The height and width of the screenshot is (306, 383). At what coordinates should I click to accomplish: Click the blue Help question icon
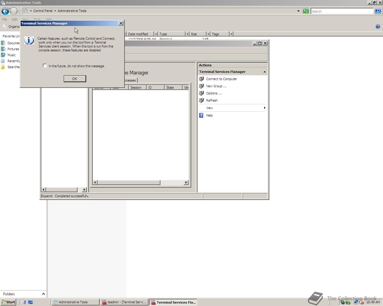coord(378,27)
